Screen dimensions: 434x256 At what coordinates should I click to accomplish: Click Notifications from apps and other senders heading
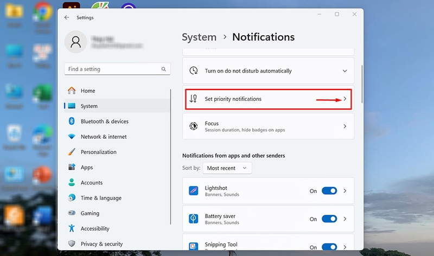234,156
